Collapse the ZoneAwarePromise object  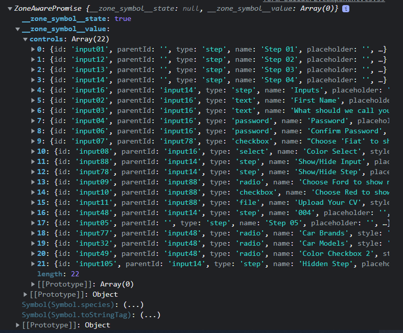tap(10, 9)
